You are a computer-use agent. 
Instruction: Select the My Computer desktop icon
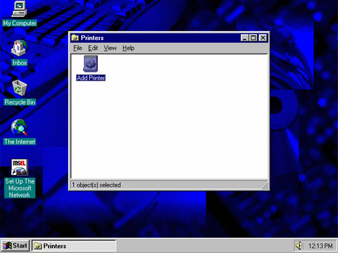coord(19,9)
